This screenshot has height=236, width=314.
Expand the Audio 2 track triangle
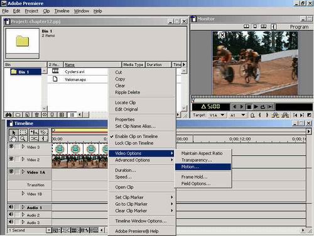[23, 215]
